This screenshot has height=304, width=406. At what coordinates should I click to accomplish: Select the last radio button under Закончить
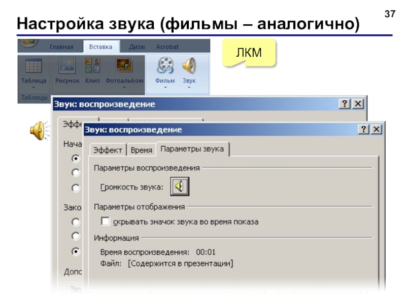(x=76, y=251)
